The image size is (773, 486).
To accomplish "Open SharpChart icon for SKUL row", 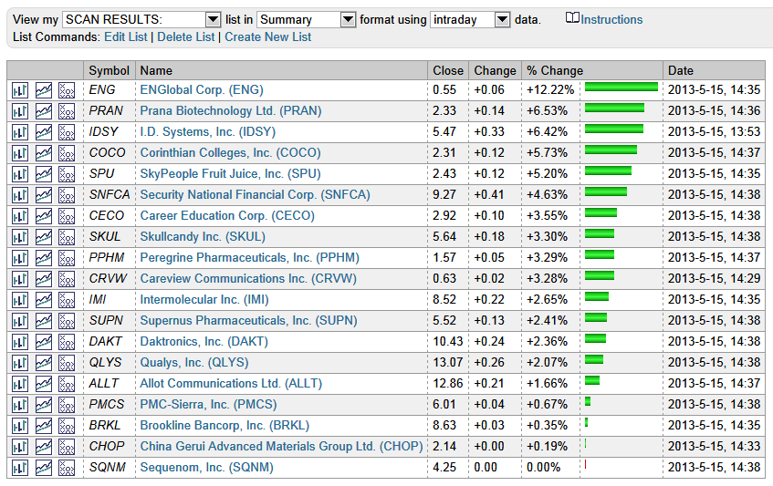I will [20, 237].
